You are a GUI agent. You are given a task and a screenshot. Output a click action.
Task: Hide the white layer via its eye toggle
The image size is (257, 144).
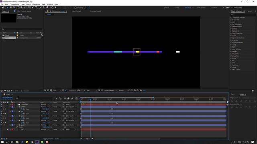click(2, 107)
